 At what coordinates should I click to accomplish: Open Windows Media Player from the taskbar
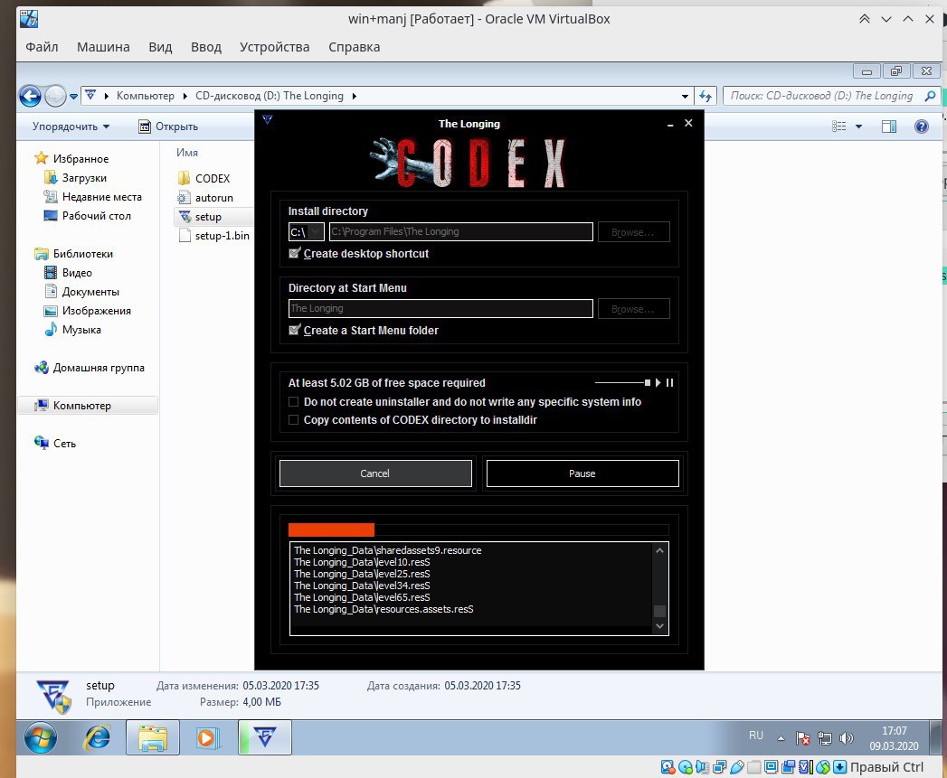(206, 737)
